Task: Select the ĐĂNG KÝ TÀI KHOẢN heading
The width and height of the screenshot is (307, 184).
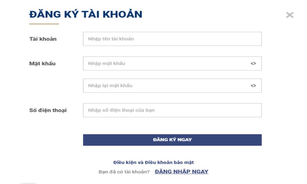Action: click(x=86, y=14)
